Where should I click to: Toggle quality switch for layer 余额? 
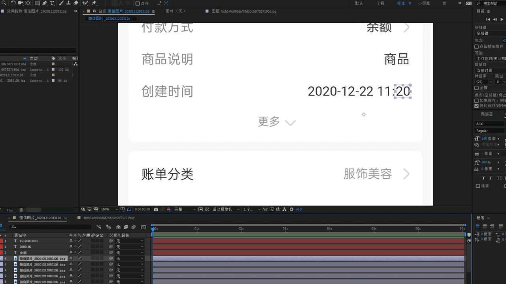[79, 252]
